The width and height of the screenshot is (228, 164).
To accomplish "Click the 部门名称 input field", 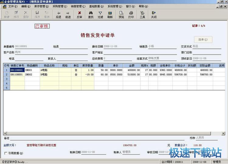I will 207,52.
